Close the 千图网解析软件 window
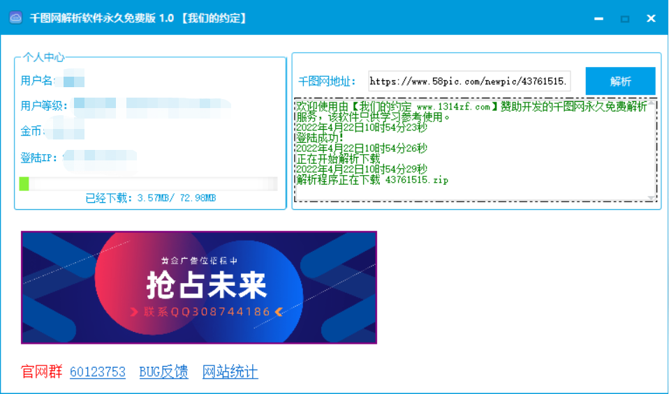Screen dimensions: 669x394 (x=651, y=18)
